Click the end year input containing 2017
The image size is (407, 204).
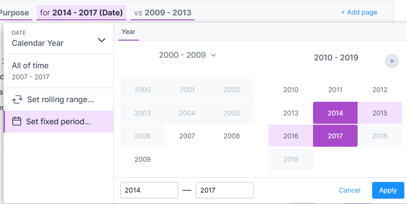[x=224, y=190]
